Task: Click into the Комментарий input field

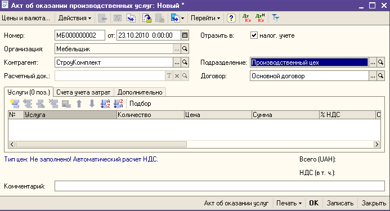Action: pyautogui.click(x=219, y=186)
